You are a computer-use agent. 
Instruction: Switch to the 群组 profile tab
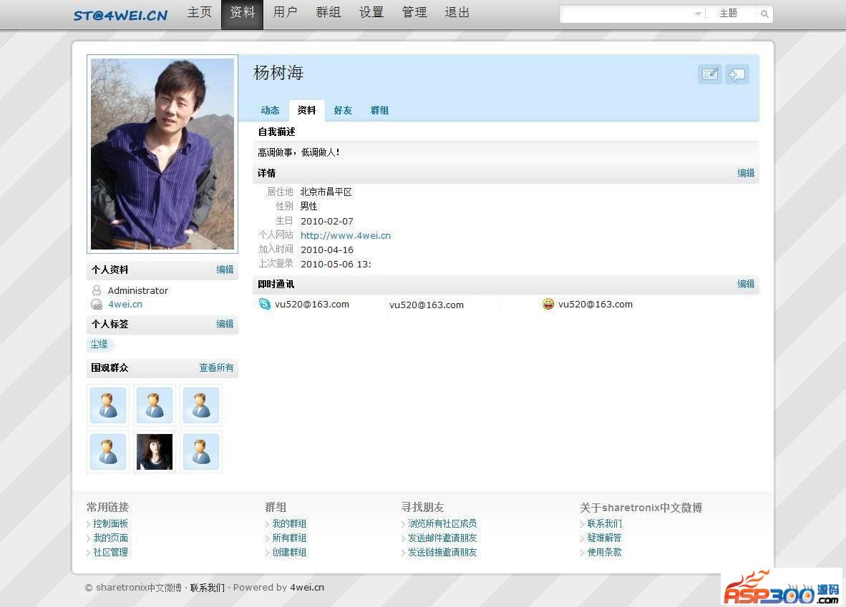tap(379, 111)
